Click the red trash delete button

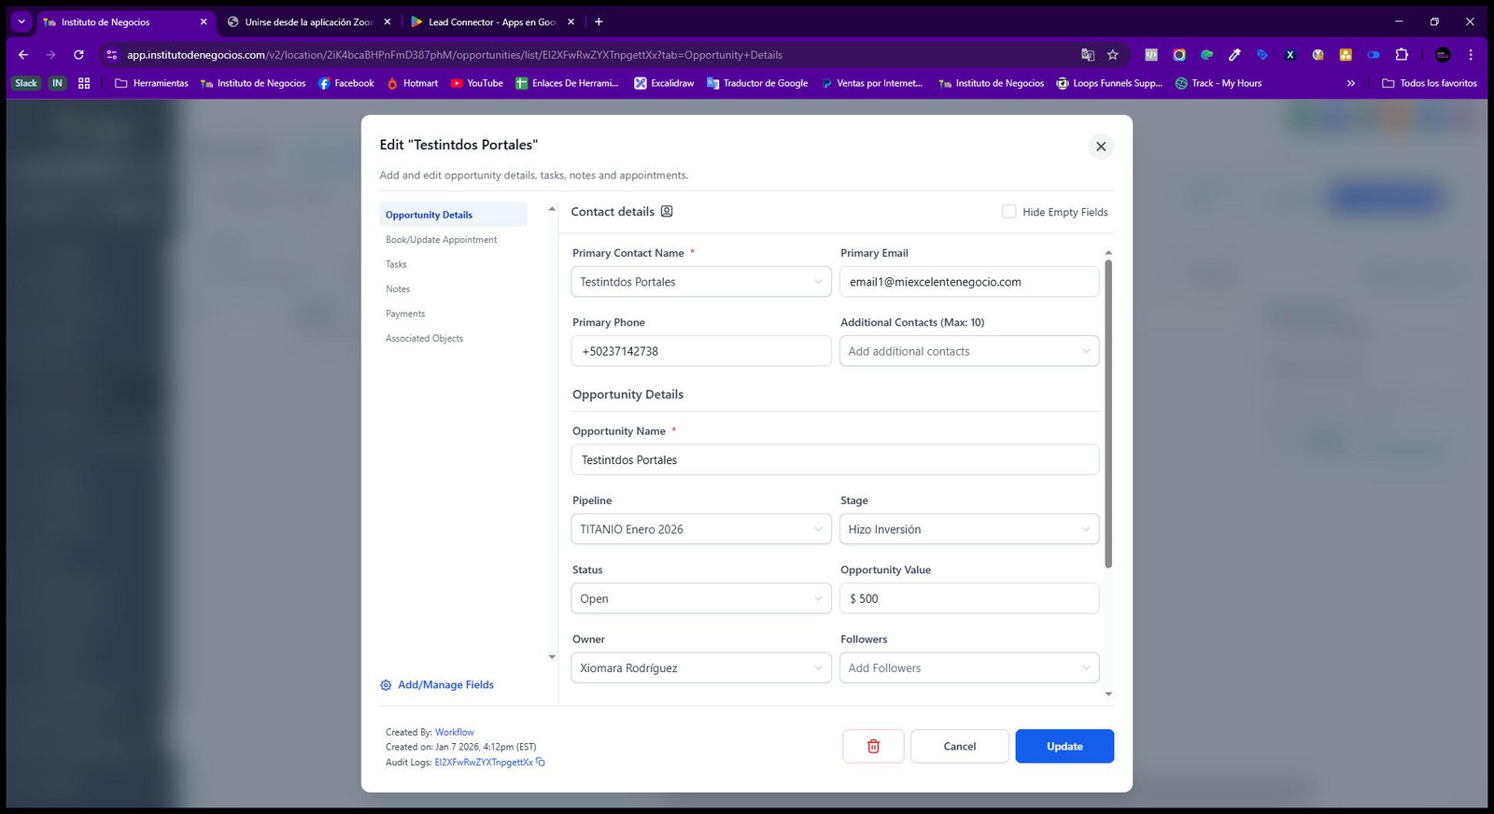873,746
